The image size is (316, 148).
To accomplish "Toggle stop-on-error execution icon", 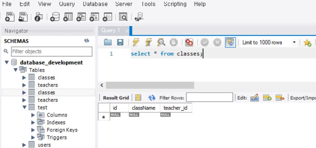I will pos(189,42).
